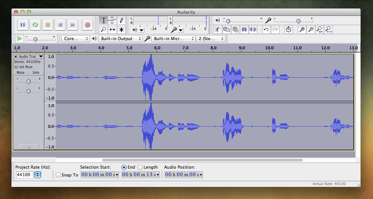Click the input meter microphone icon
The width and height of the screenshot is (373, 199).
click(174, 30)
